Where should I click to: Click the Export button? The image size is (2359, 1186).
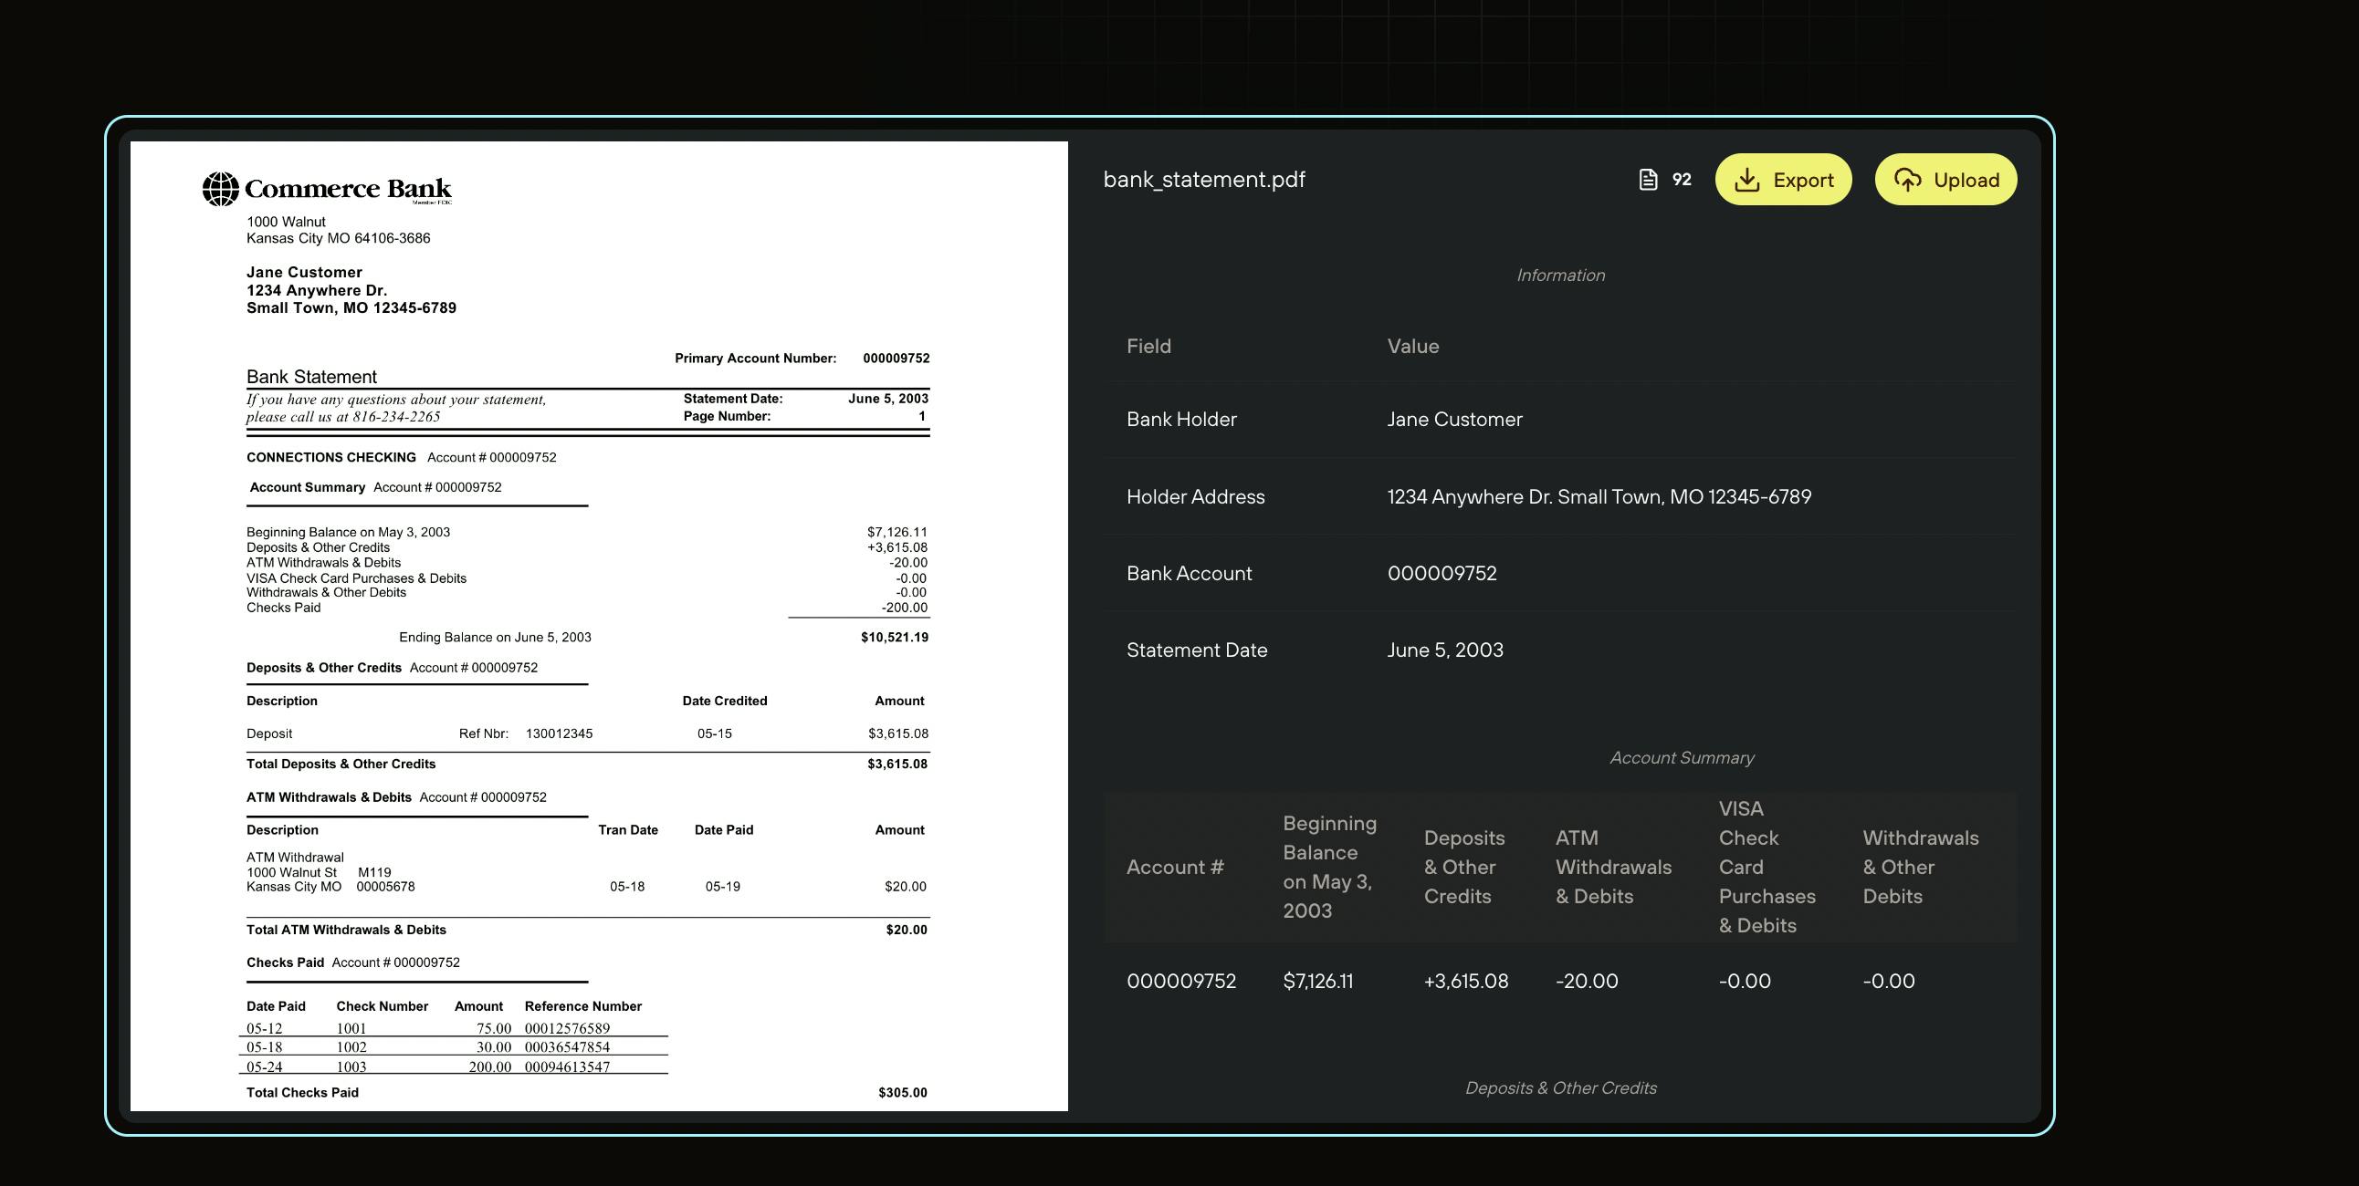click(x=1783, y=180)
